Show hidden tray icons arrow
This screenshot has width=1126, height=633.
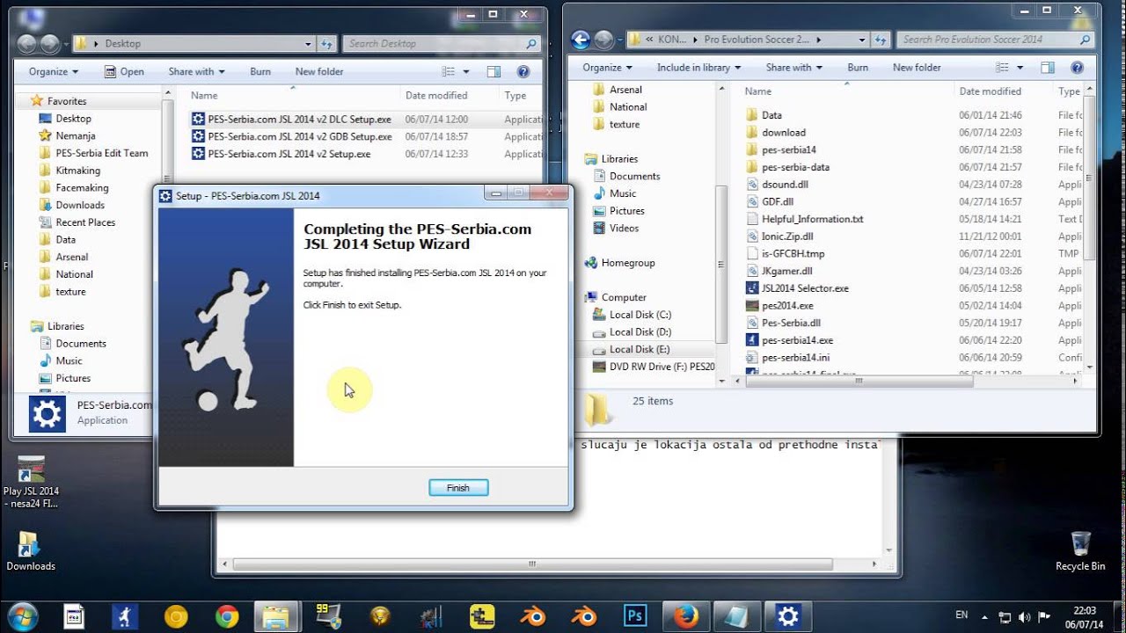(x=984, y=616)
